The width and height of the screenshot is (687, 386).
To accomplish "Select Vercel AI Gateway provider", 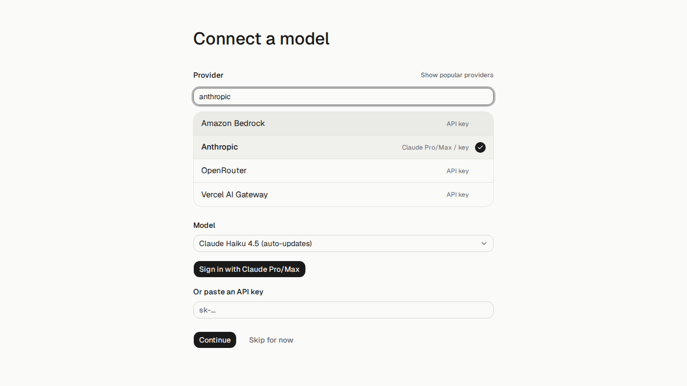I will (x=343, y=195).
